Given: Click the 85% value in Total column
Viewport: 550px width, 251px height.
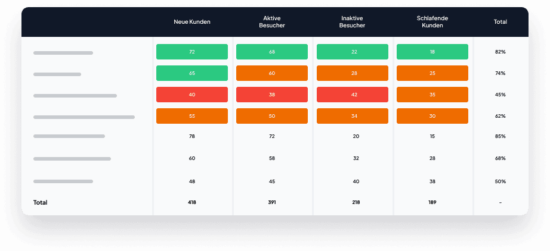Looking at the screenshot, I should (x=500, y=136).
